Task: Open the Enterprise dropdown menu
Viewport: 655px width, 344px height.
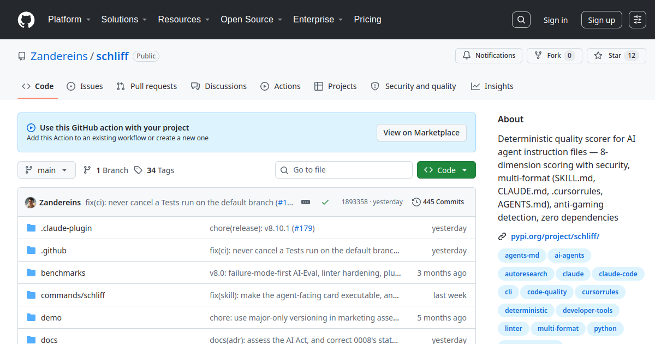Action: [x=318, y=20]
